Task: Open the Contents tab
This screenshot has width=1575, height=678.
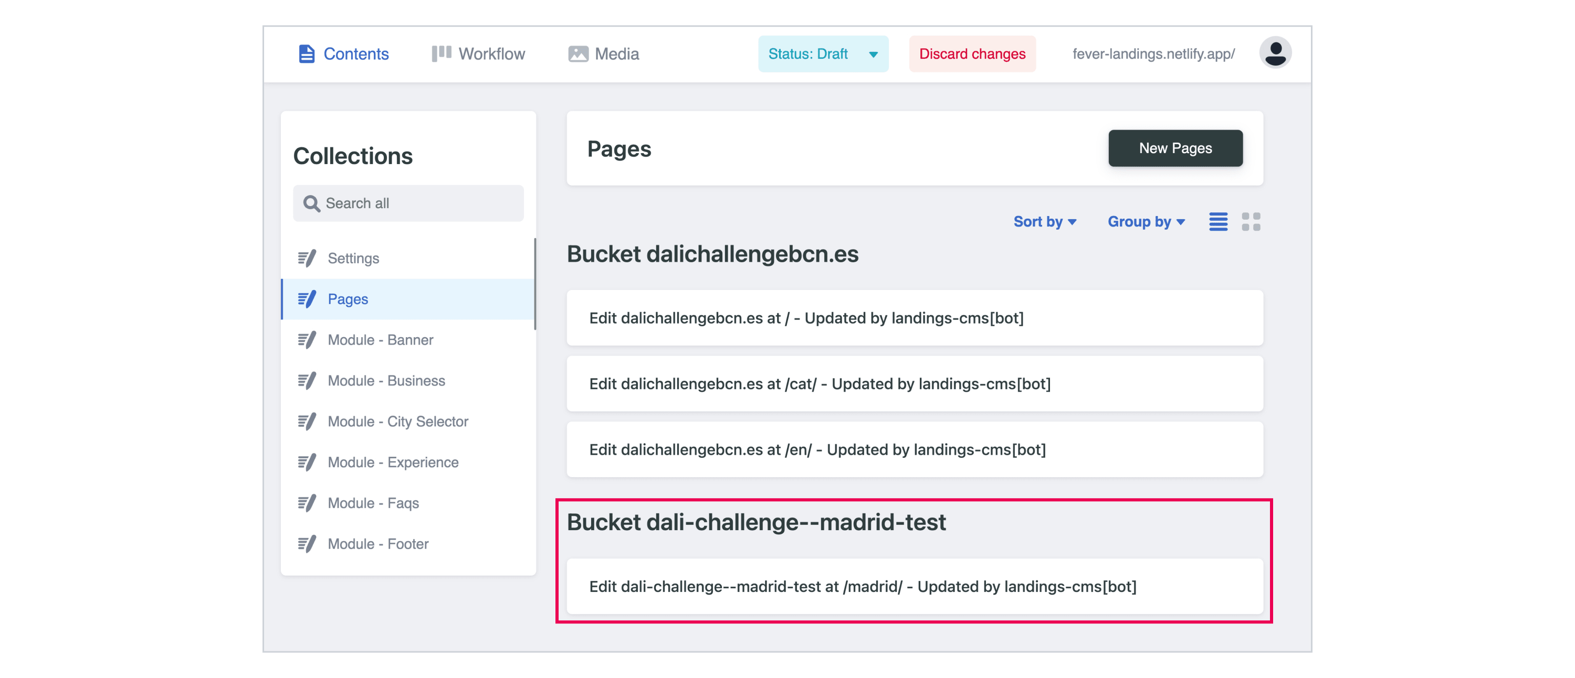Action: coord(343,54)
